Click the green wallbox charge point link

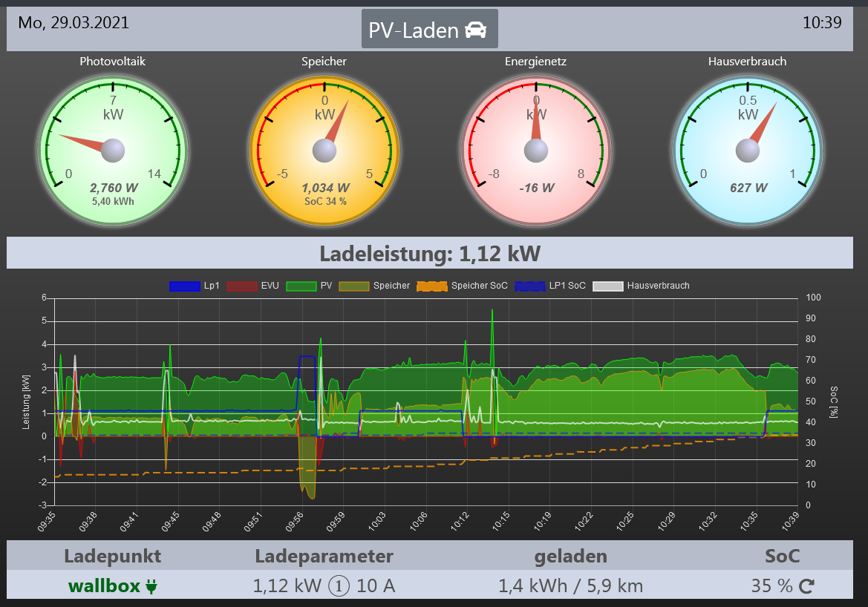[x=104, y=586]
